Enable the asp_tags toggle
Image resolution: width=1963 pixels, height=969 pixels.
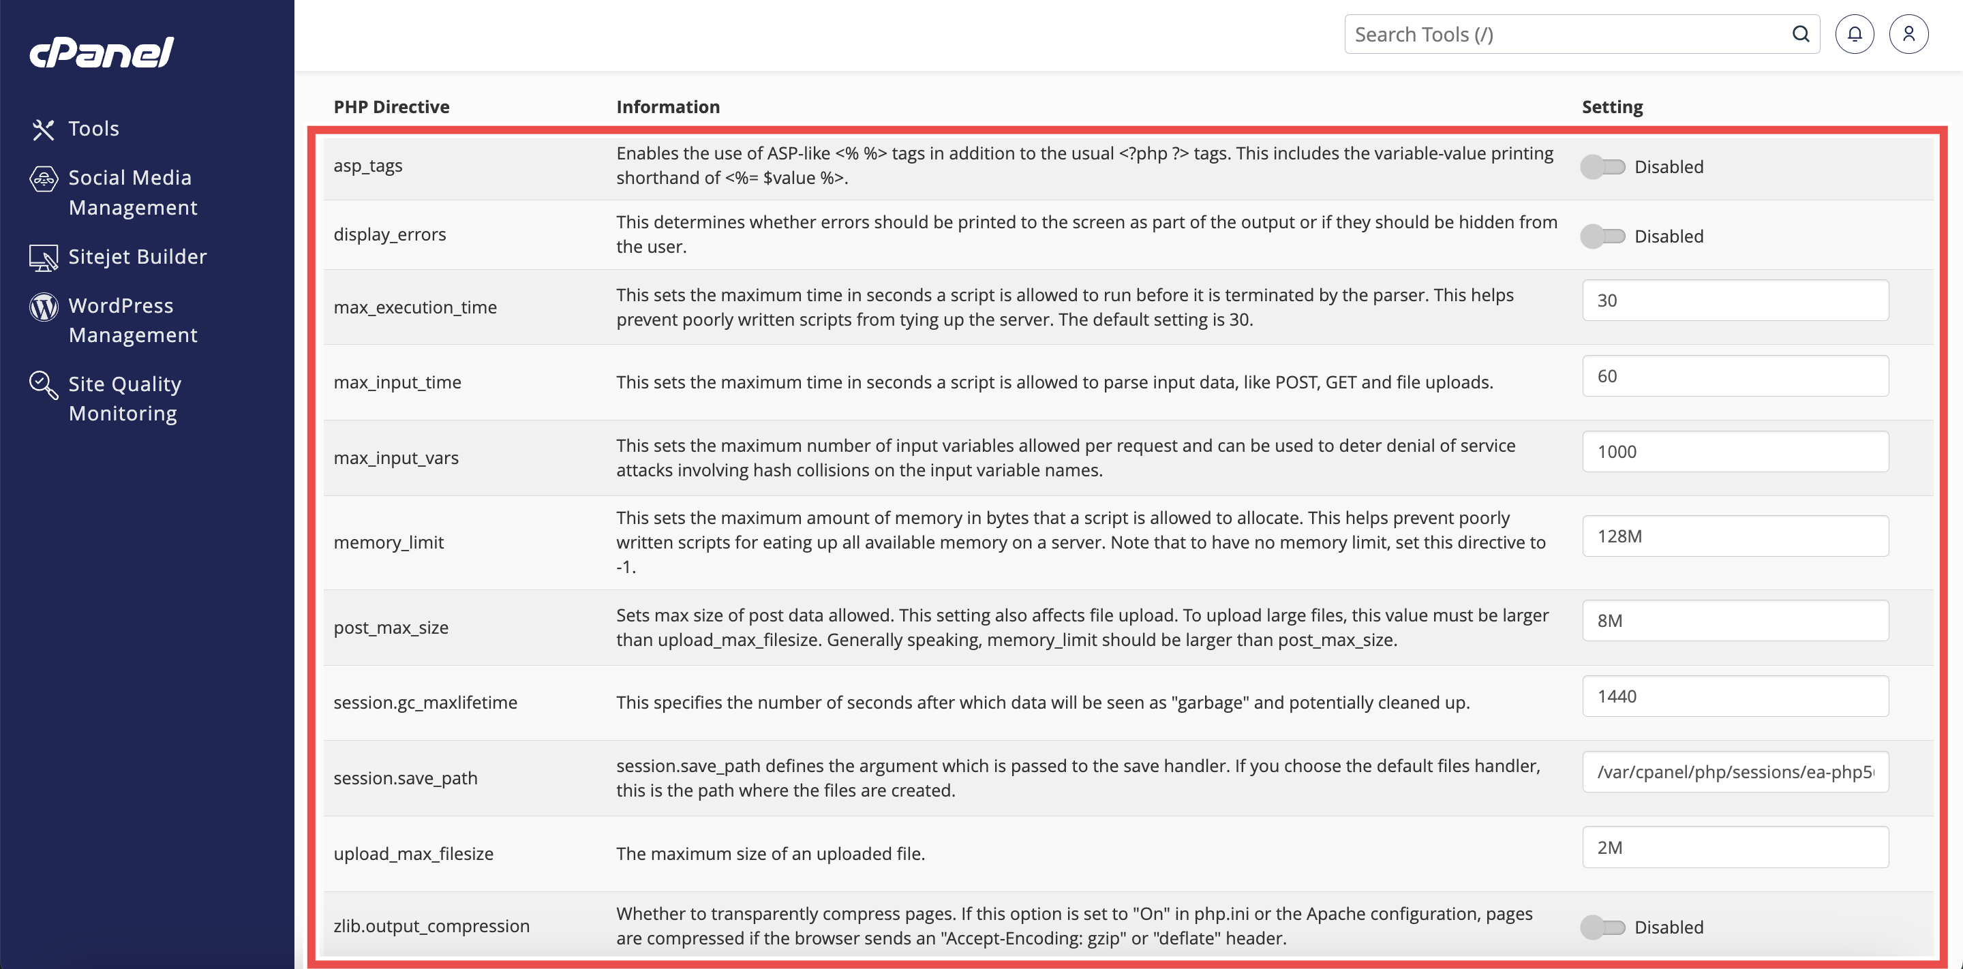[x=1602, y=167]
